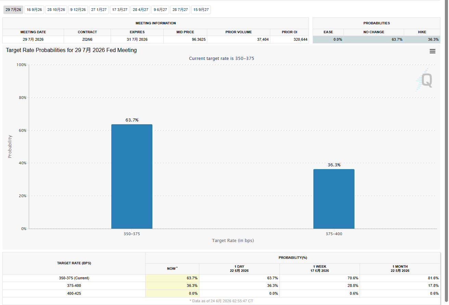Select the 9 12月26 meeting tab

coord(78,10)
